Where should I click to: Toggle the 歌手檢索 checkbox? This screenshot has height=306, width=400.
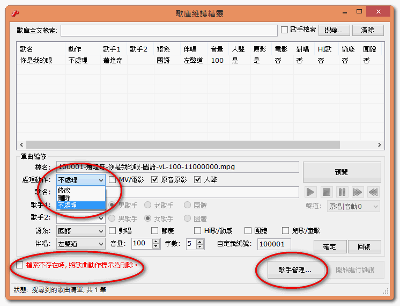point(285,30)
